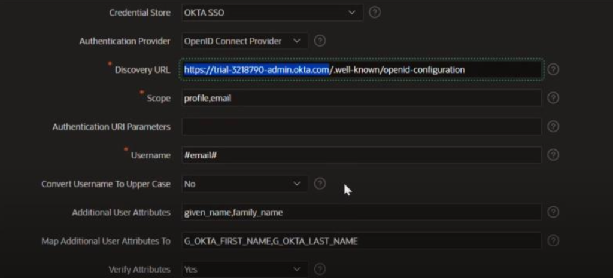
Task: Open Convert Username To Upper Case dropdown
Action: [x=245, y=184]
